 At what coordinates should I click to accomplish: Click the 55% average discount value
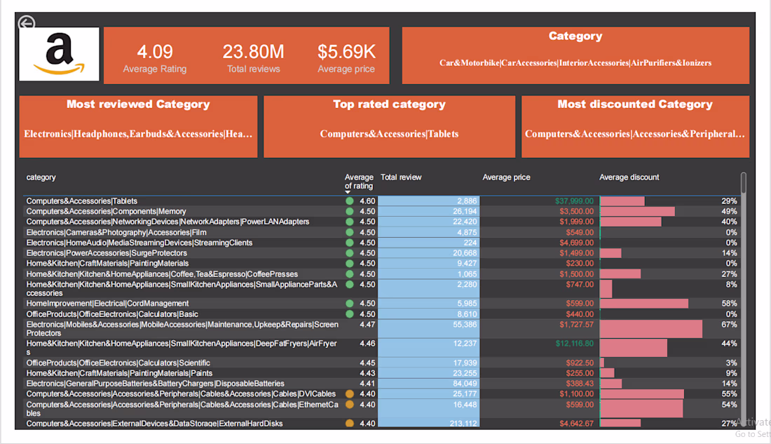tap(729, 393)
